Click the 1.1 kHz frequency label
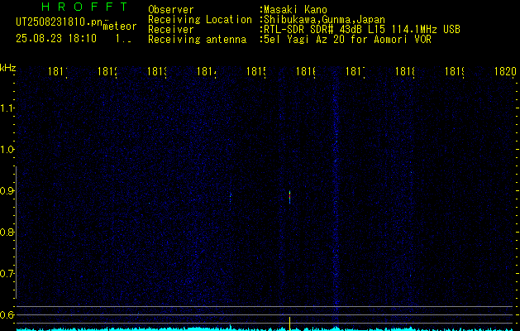 click(7, 108)
